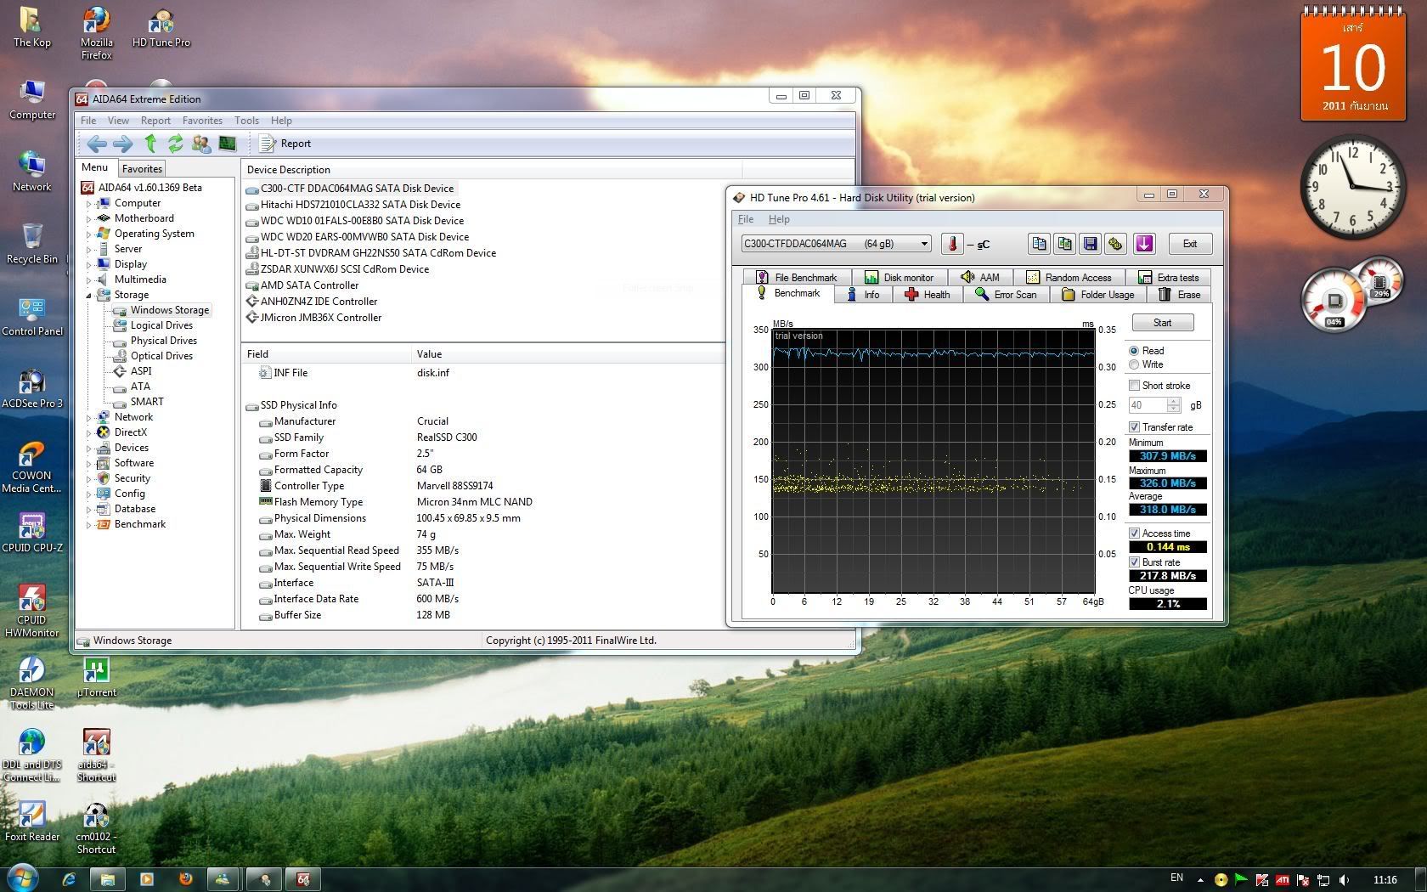
Task: Open the Erase tab
Action: [1180, 295]
